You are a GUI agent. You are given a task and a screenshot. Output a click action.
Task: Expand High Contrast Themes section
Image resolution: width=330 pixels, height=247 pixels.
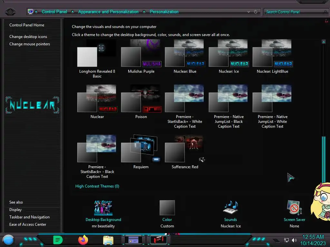[x=97, y=186]
